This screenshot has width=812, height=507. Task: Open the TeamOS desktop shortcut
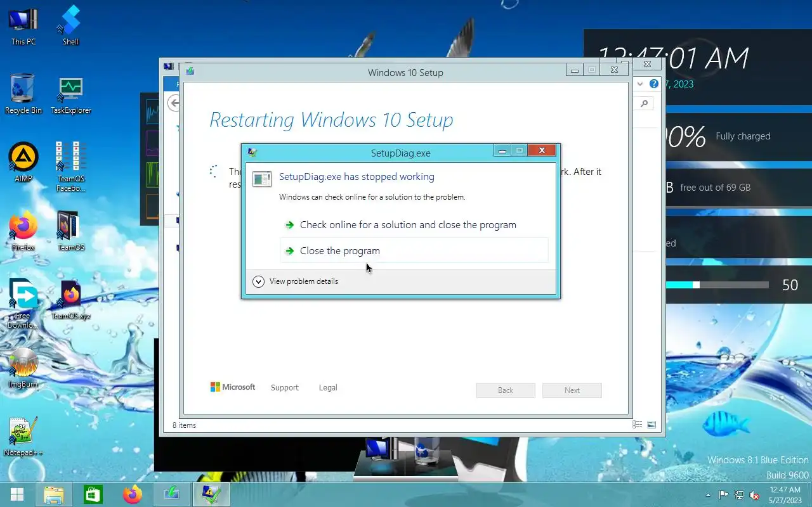point(70,231)
